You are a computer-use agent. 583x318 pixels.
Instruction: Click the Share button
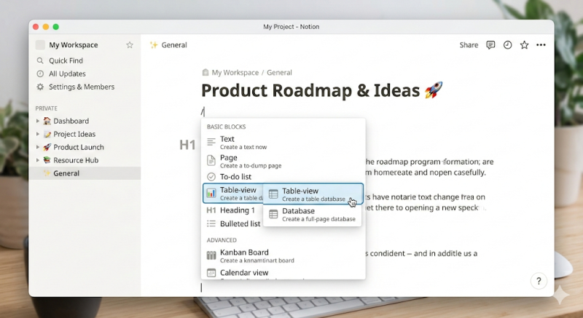(x=469, y=45)
